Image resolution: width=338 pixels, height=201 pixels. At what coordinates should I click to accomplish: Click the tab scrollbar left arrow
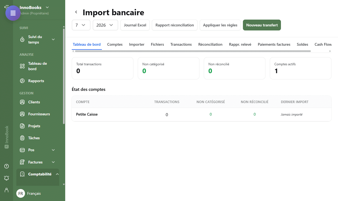[x=73, y=51]
